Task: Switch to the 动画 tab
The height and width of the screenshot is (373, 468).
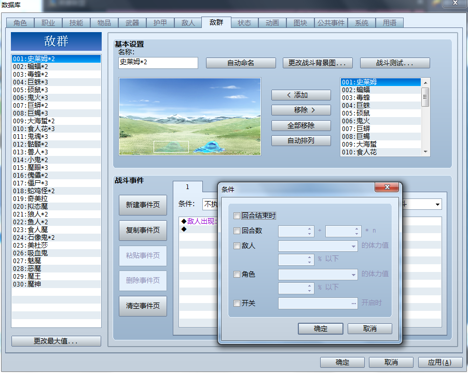Action: click(x=272, y=23)
